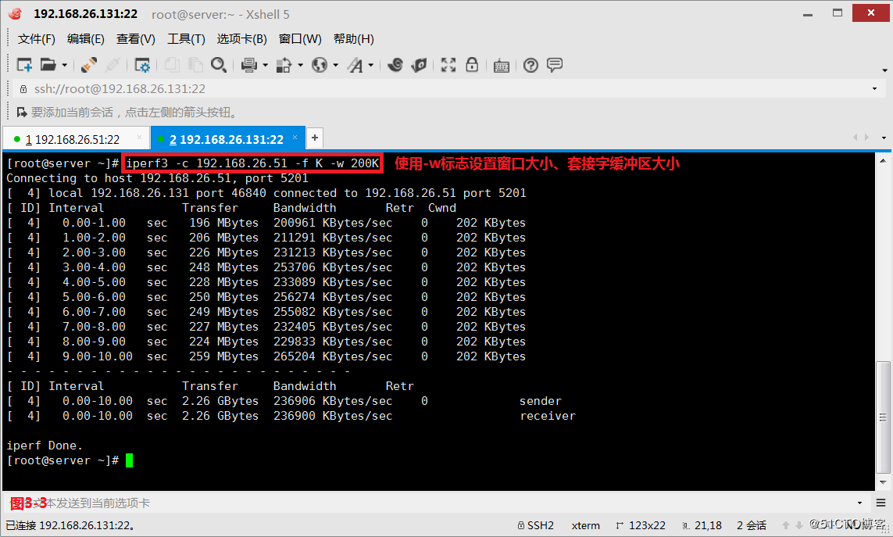Click the Reconnect plug icon
The image size is (893, 537).
[88, 65]
